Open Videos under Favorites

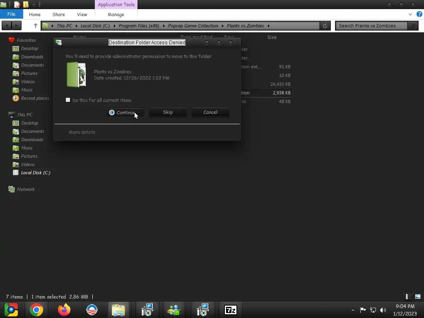coord(28,82)
